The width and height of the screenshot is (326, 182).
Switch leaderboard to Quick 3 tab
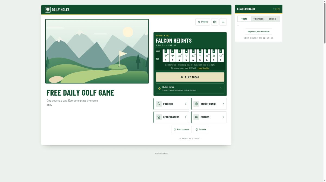click(x=272, y=19)
